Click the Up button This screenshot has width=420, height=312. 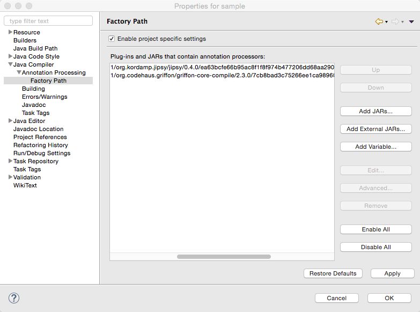click(376, 70)
